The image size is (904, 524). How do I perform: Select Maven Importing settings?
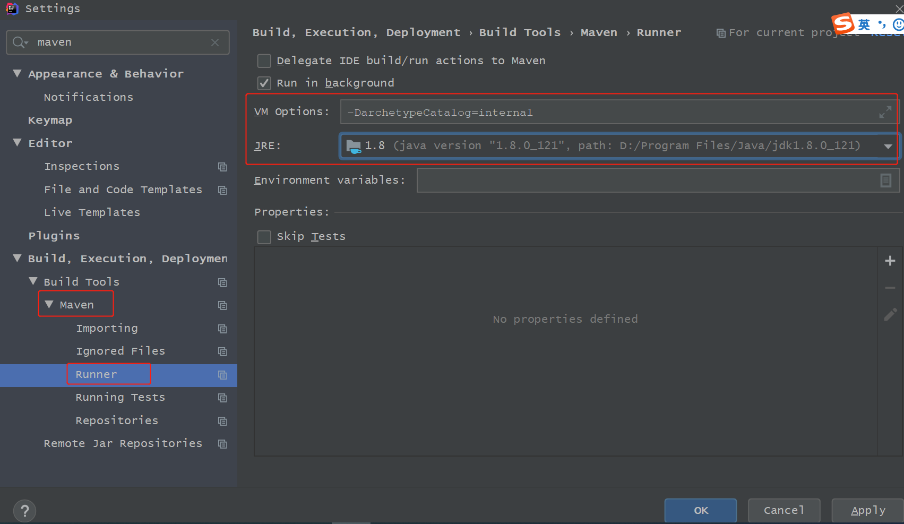coord(107,329)
